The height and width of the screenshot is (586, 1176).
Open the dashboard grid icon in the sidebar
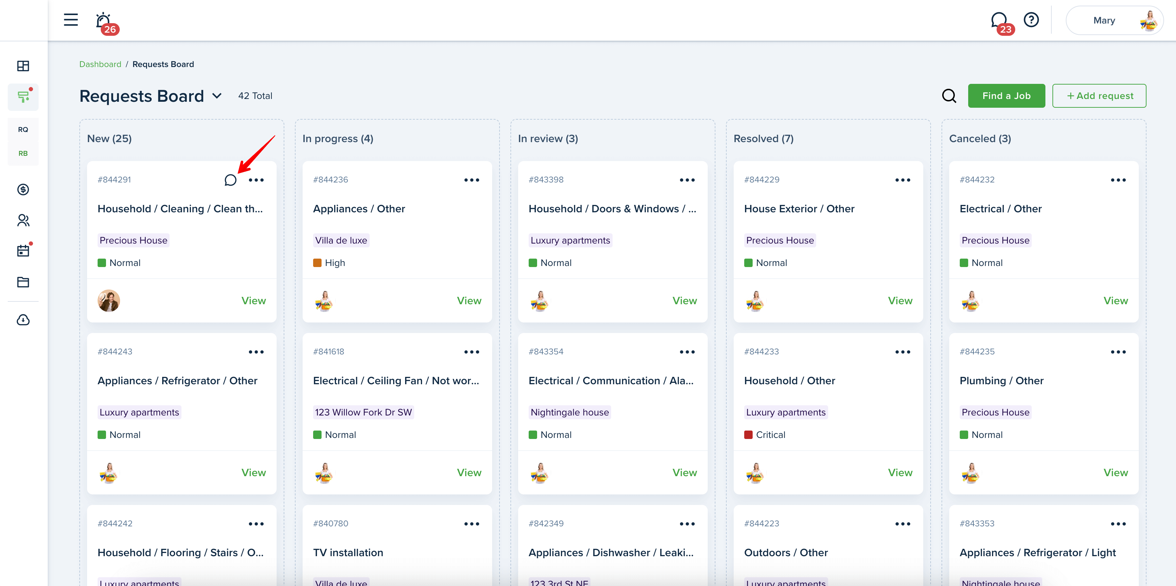[23, 66]
